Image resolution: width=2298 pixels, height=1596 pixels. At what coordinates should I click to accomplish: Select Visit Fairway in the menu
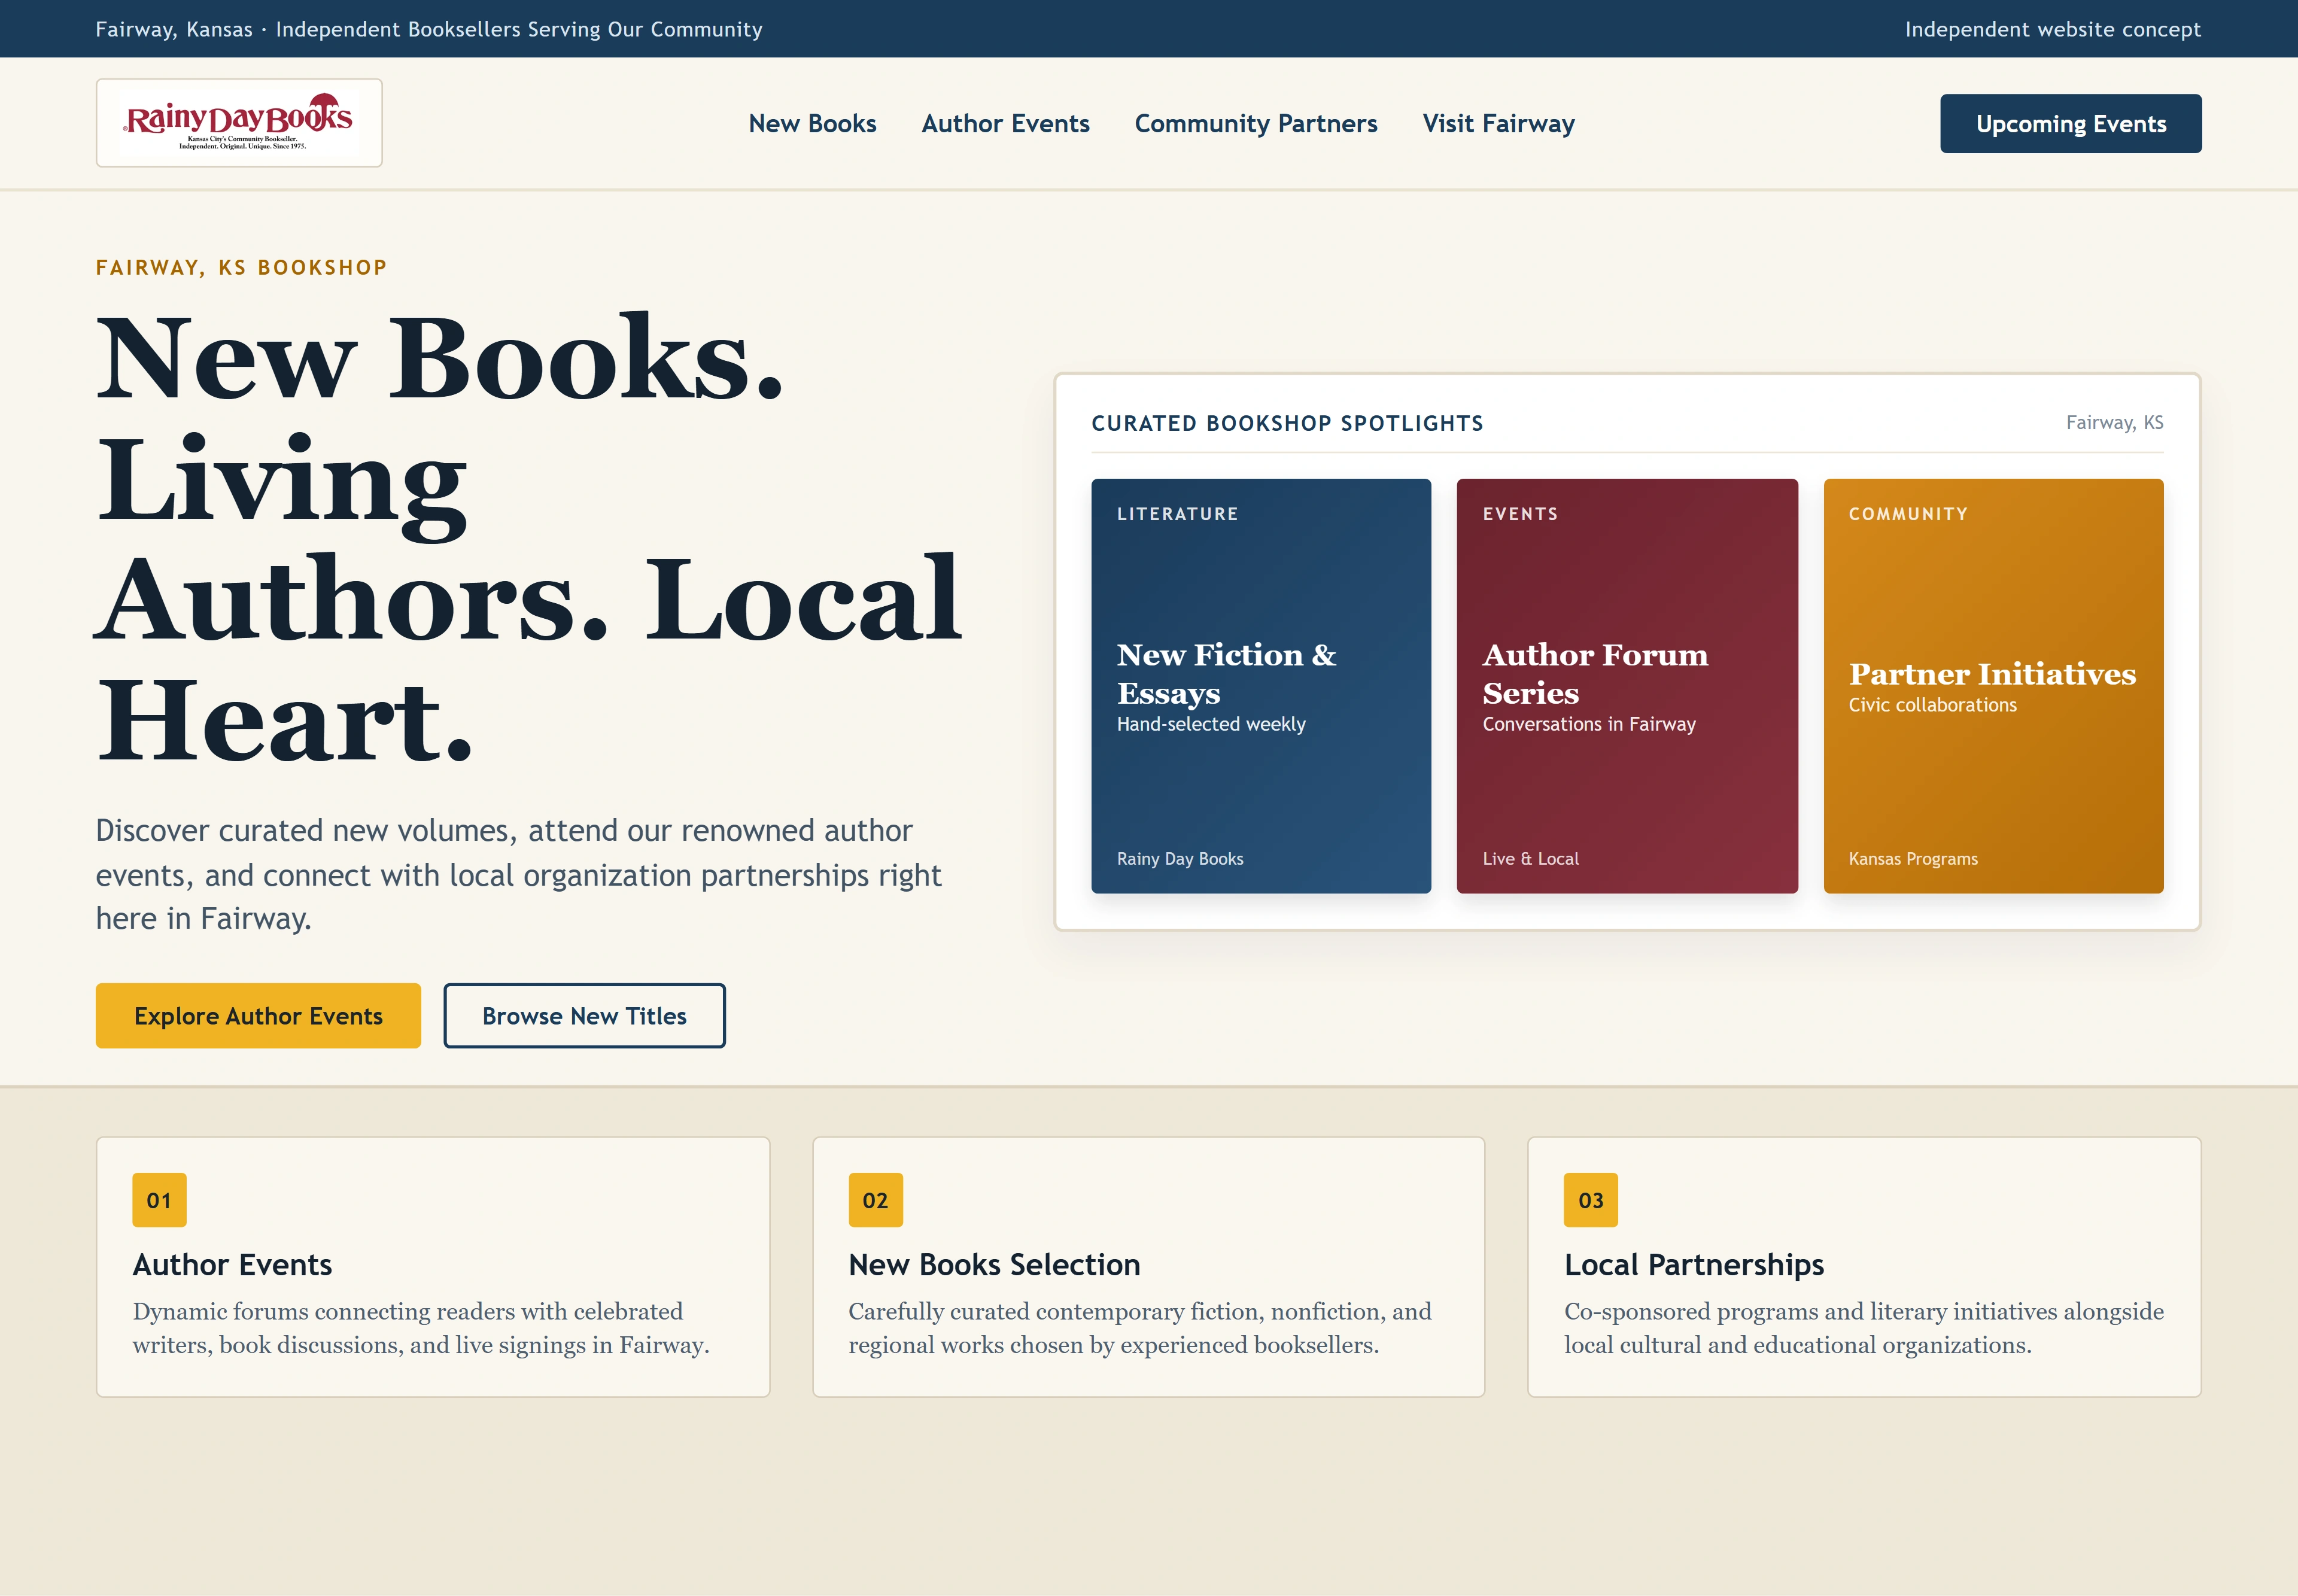coord(1498,123)
